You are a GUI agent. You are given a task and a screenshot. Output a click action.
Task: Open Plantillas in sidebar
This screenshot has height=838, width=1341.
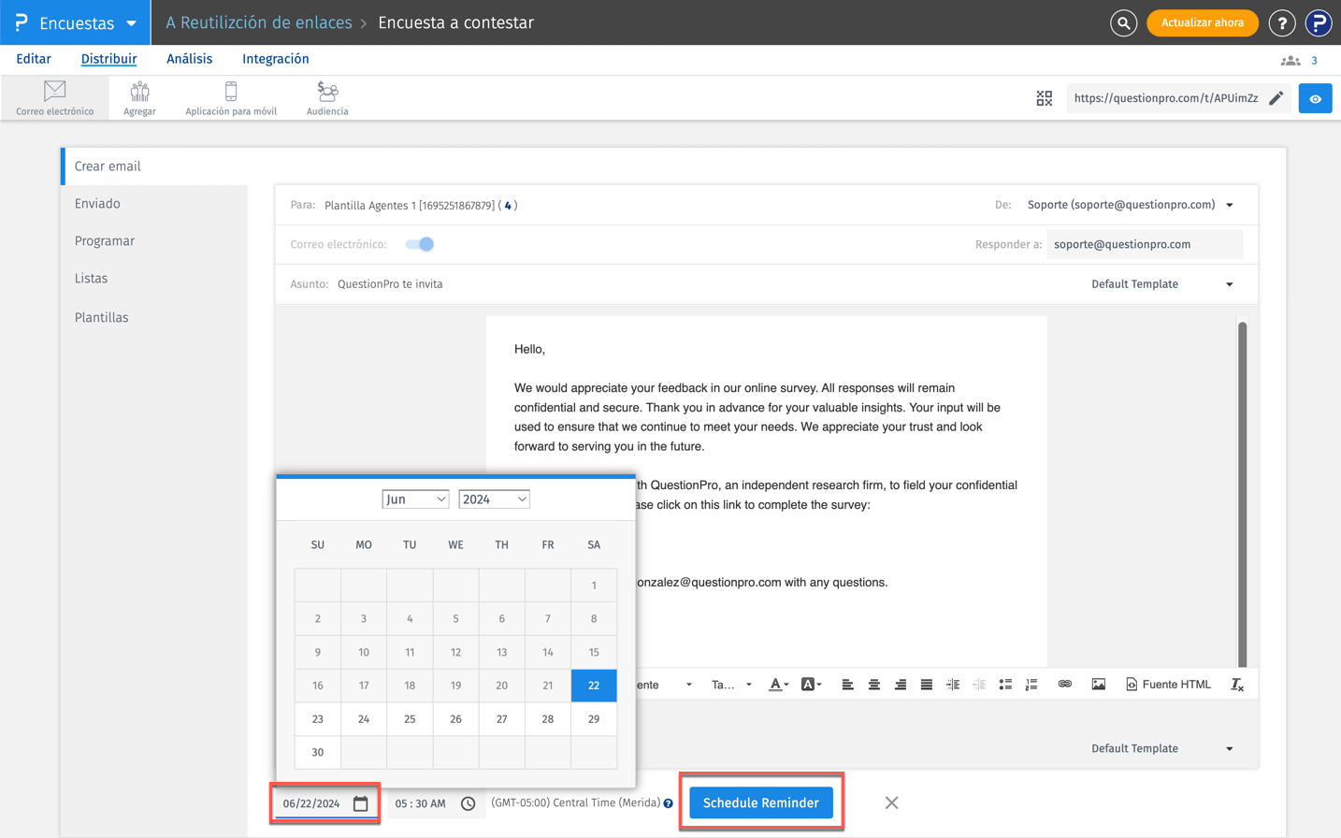[x=155, y=318]
